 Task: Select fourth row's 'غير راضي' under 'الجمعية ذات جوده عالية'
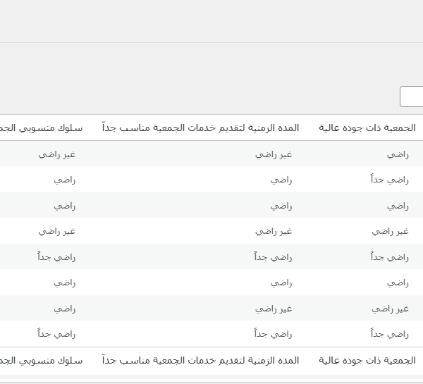point(391,232)
